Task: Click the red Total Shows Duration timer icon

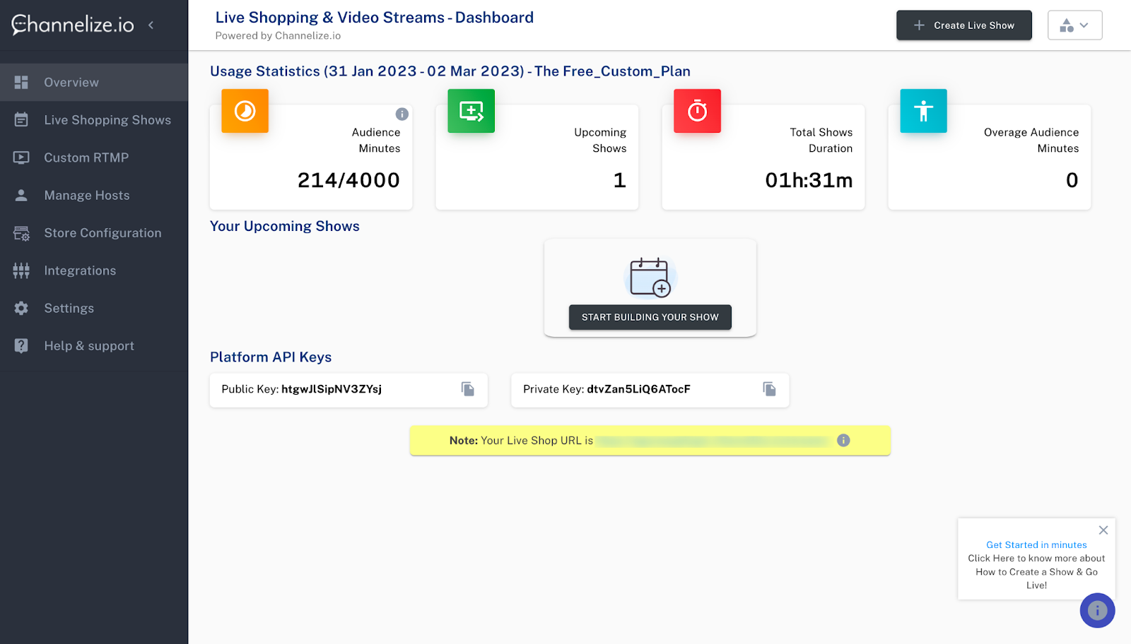Action: (x=698, y=111)
